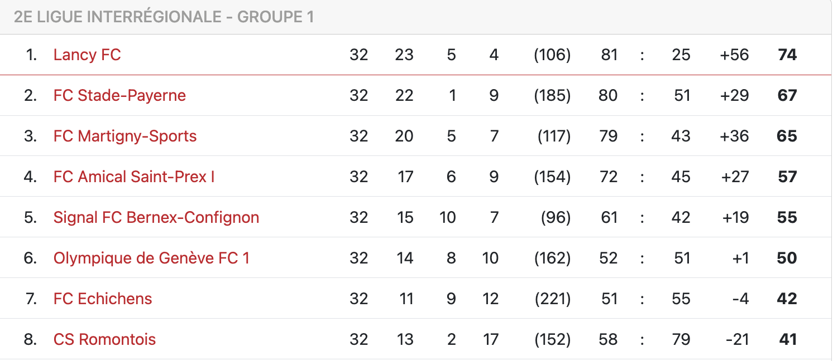Select the (185) fair-play value
This screenshot has width=833, height=361.
point(552,95)
